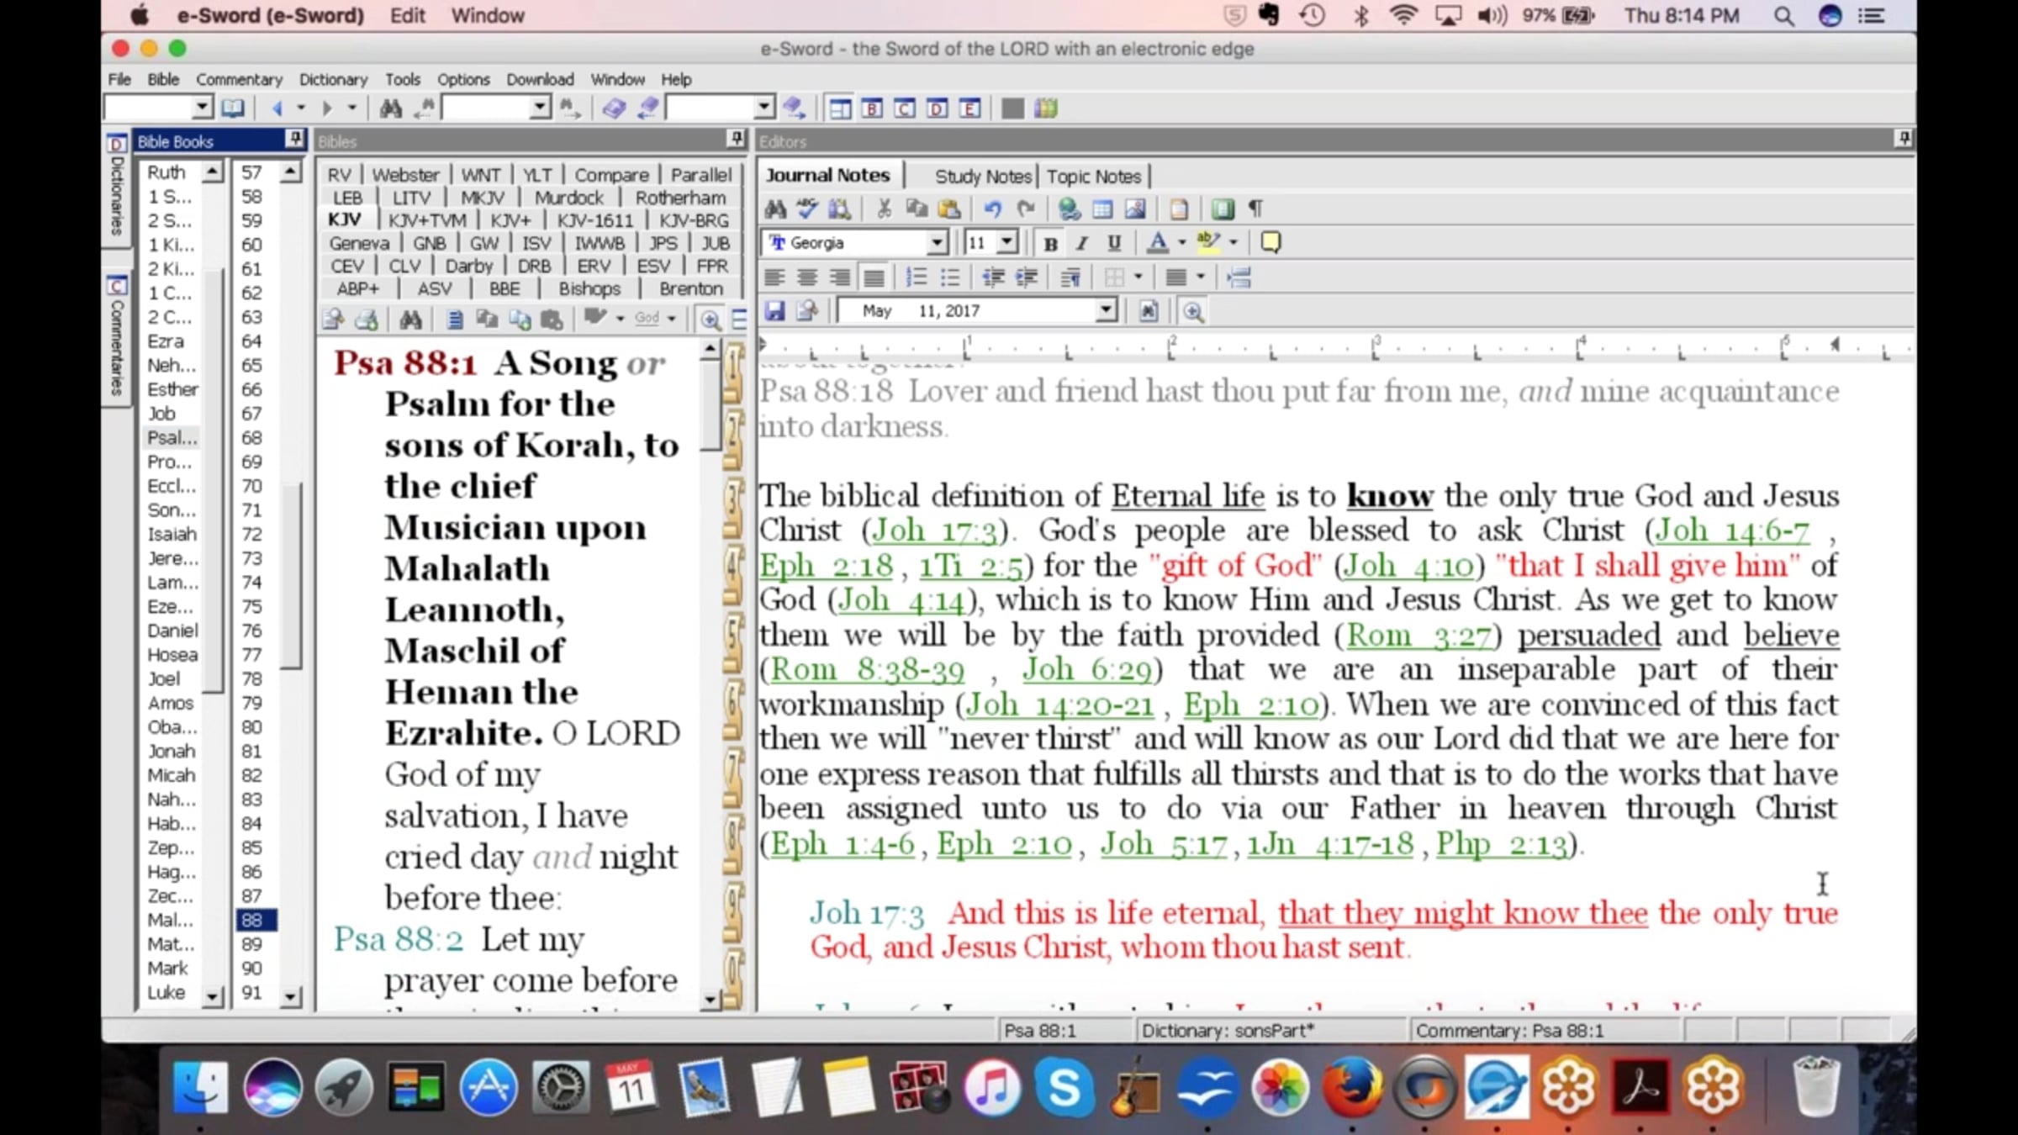Click the insert hyperlink globe icon
This screenshot has width=2018, height=1135.
(x=1069, y=209)
